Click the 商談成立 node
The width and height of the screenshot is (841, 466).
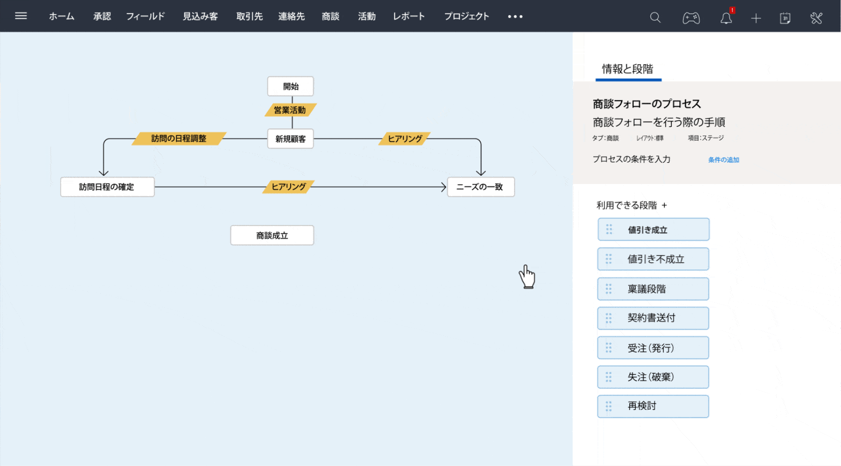point(272,236)
